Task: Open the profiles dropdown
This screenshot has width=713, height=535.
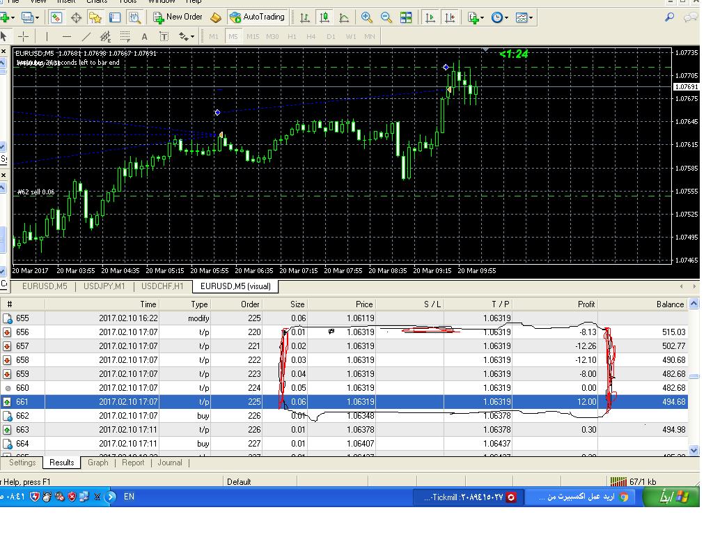Action: [x=30, y=17]
